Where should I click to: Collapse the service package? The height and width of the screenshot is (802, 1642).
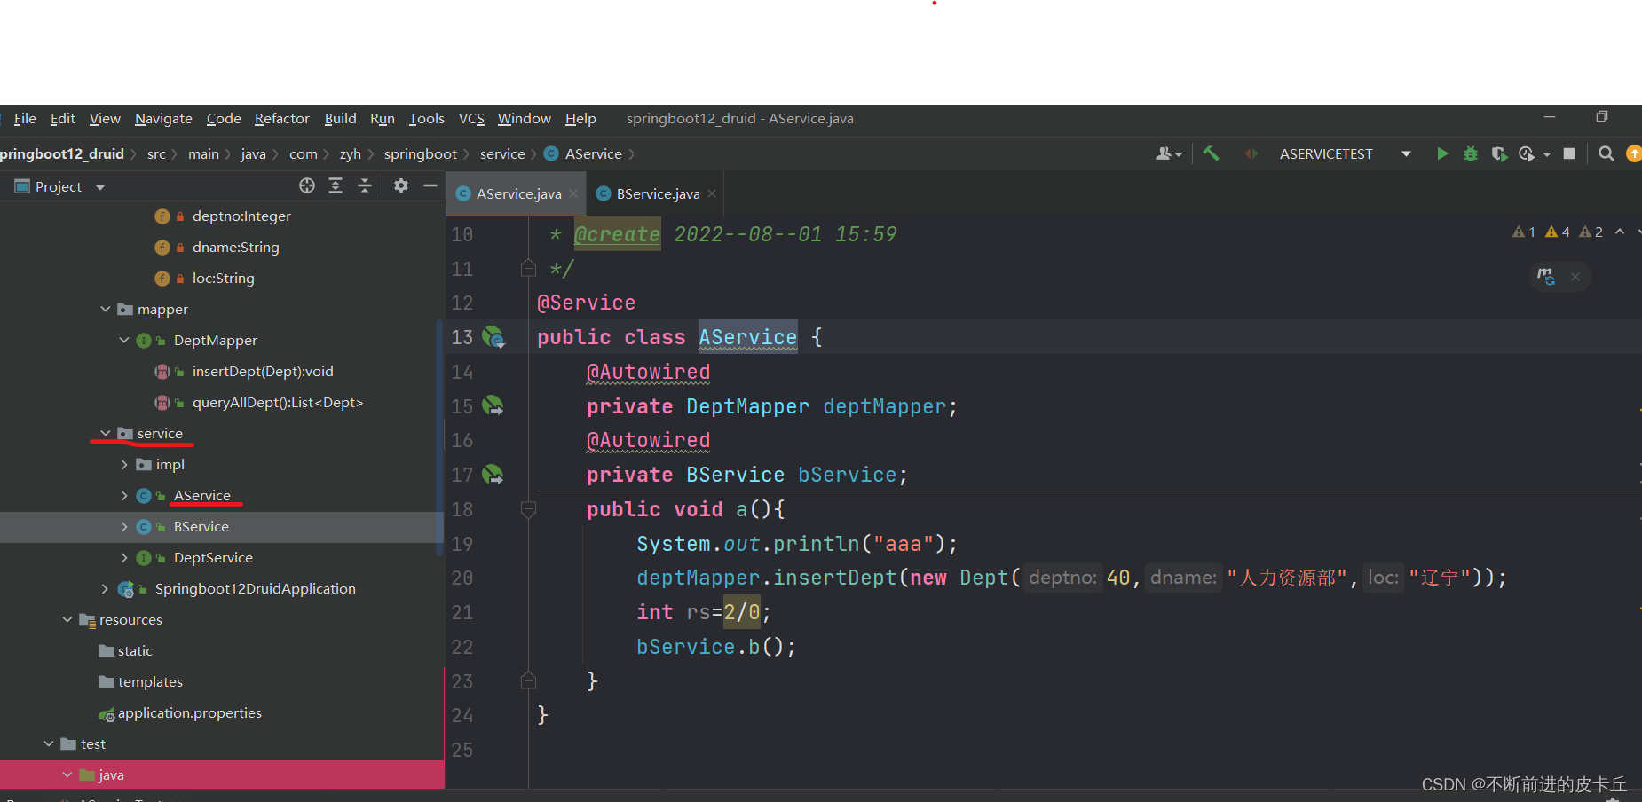tap(106, 433)
